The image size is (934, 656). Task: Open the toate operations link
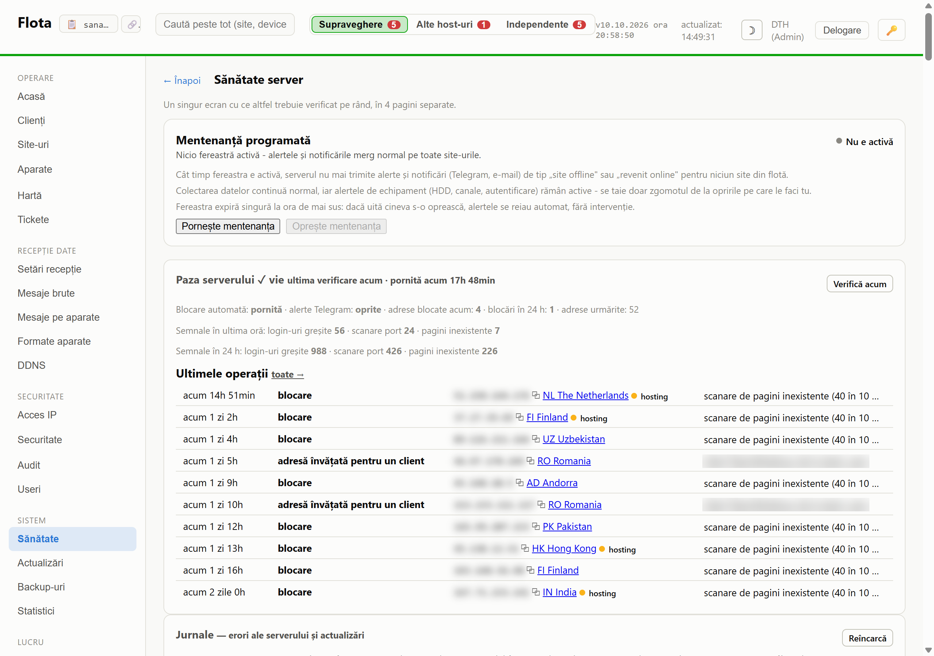287,374
